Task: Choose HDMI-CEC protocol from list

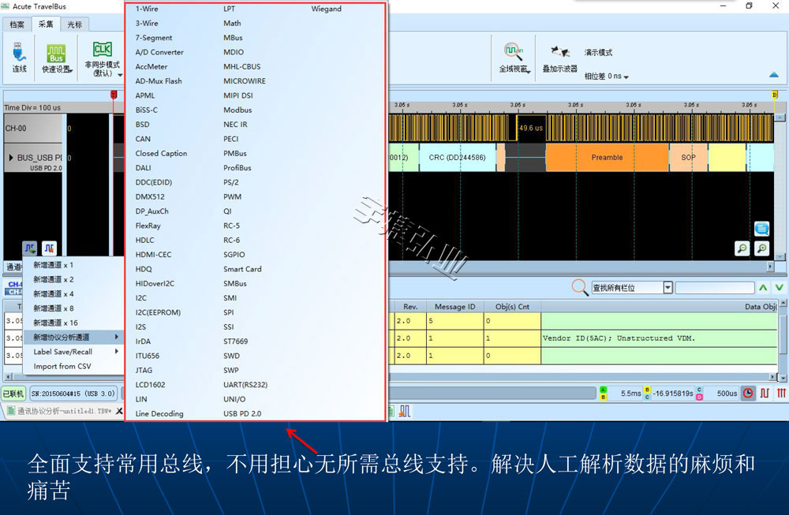Action: coord(153,255)
